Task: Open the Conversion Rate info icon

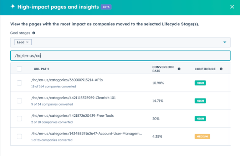Action: coord(179,69)
